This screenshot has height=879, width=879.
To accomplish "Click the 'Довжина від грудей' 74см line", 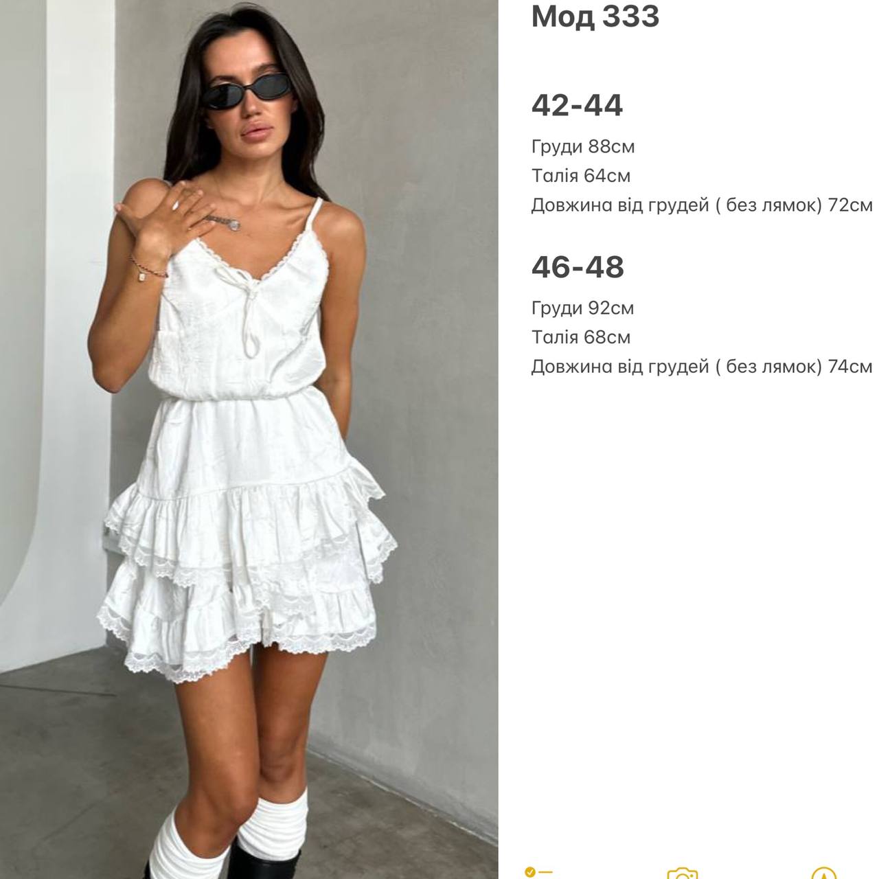I will pyautogui.click(x=702, y=367).
